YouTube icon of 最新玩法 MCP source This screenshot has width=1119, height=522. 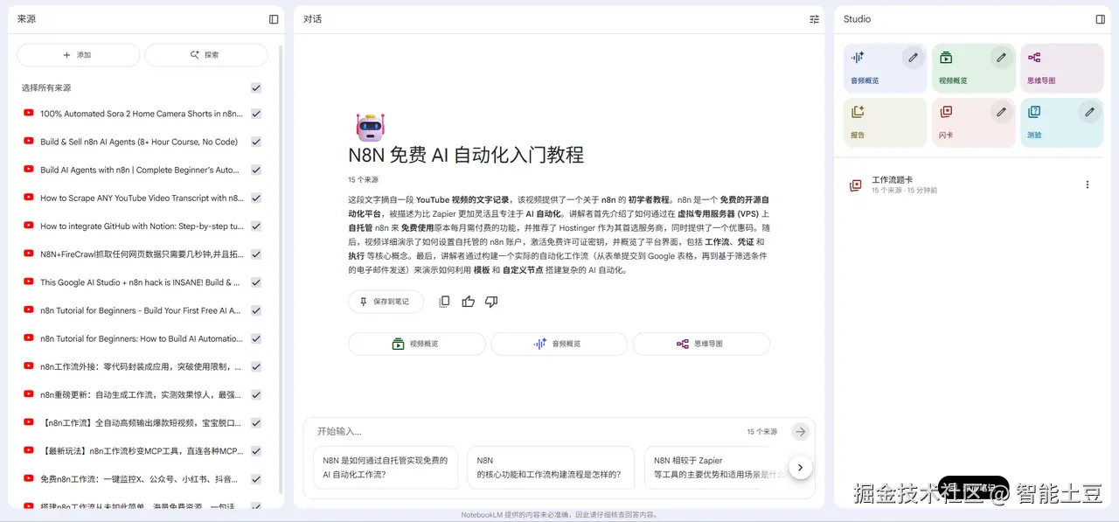29,451
